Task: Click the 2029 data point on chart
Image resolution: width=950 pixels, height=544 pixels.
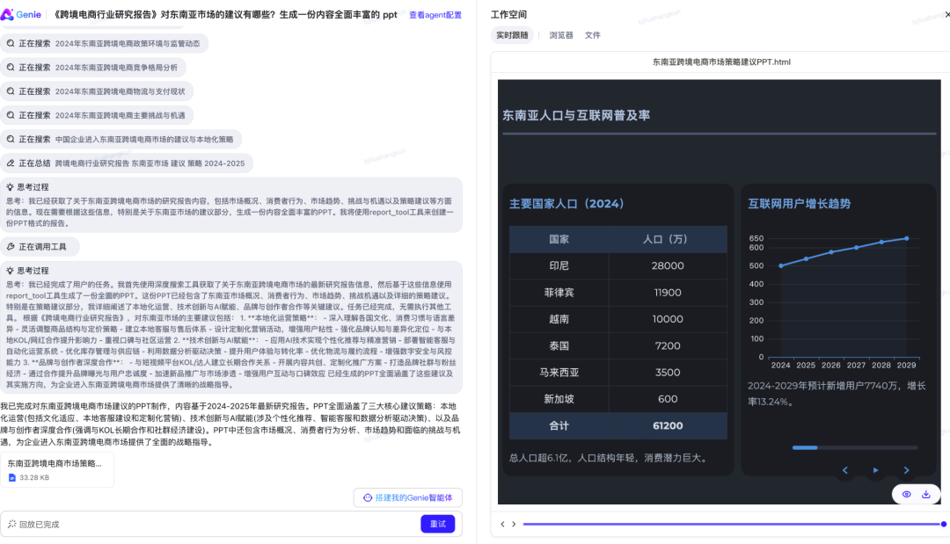Action: click(907, 238)
